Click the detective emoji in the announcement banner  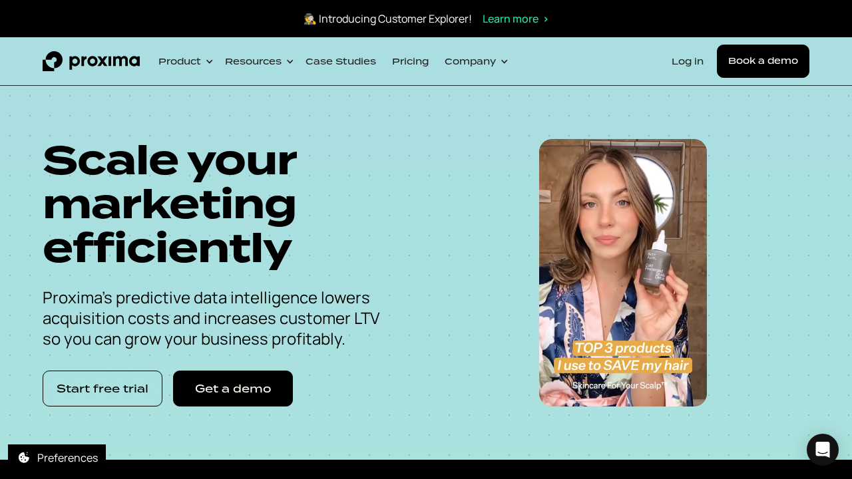tap(310, 19)
